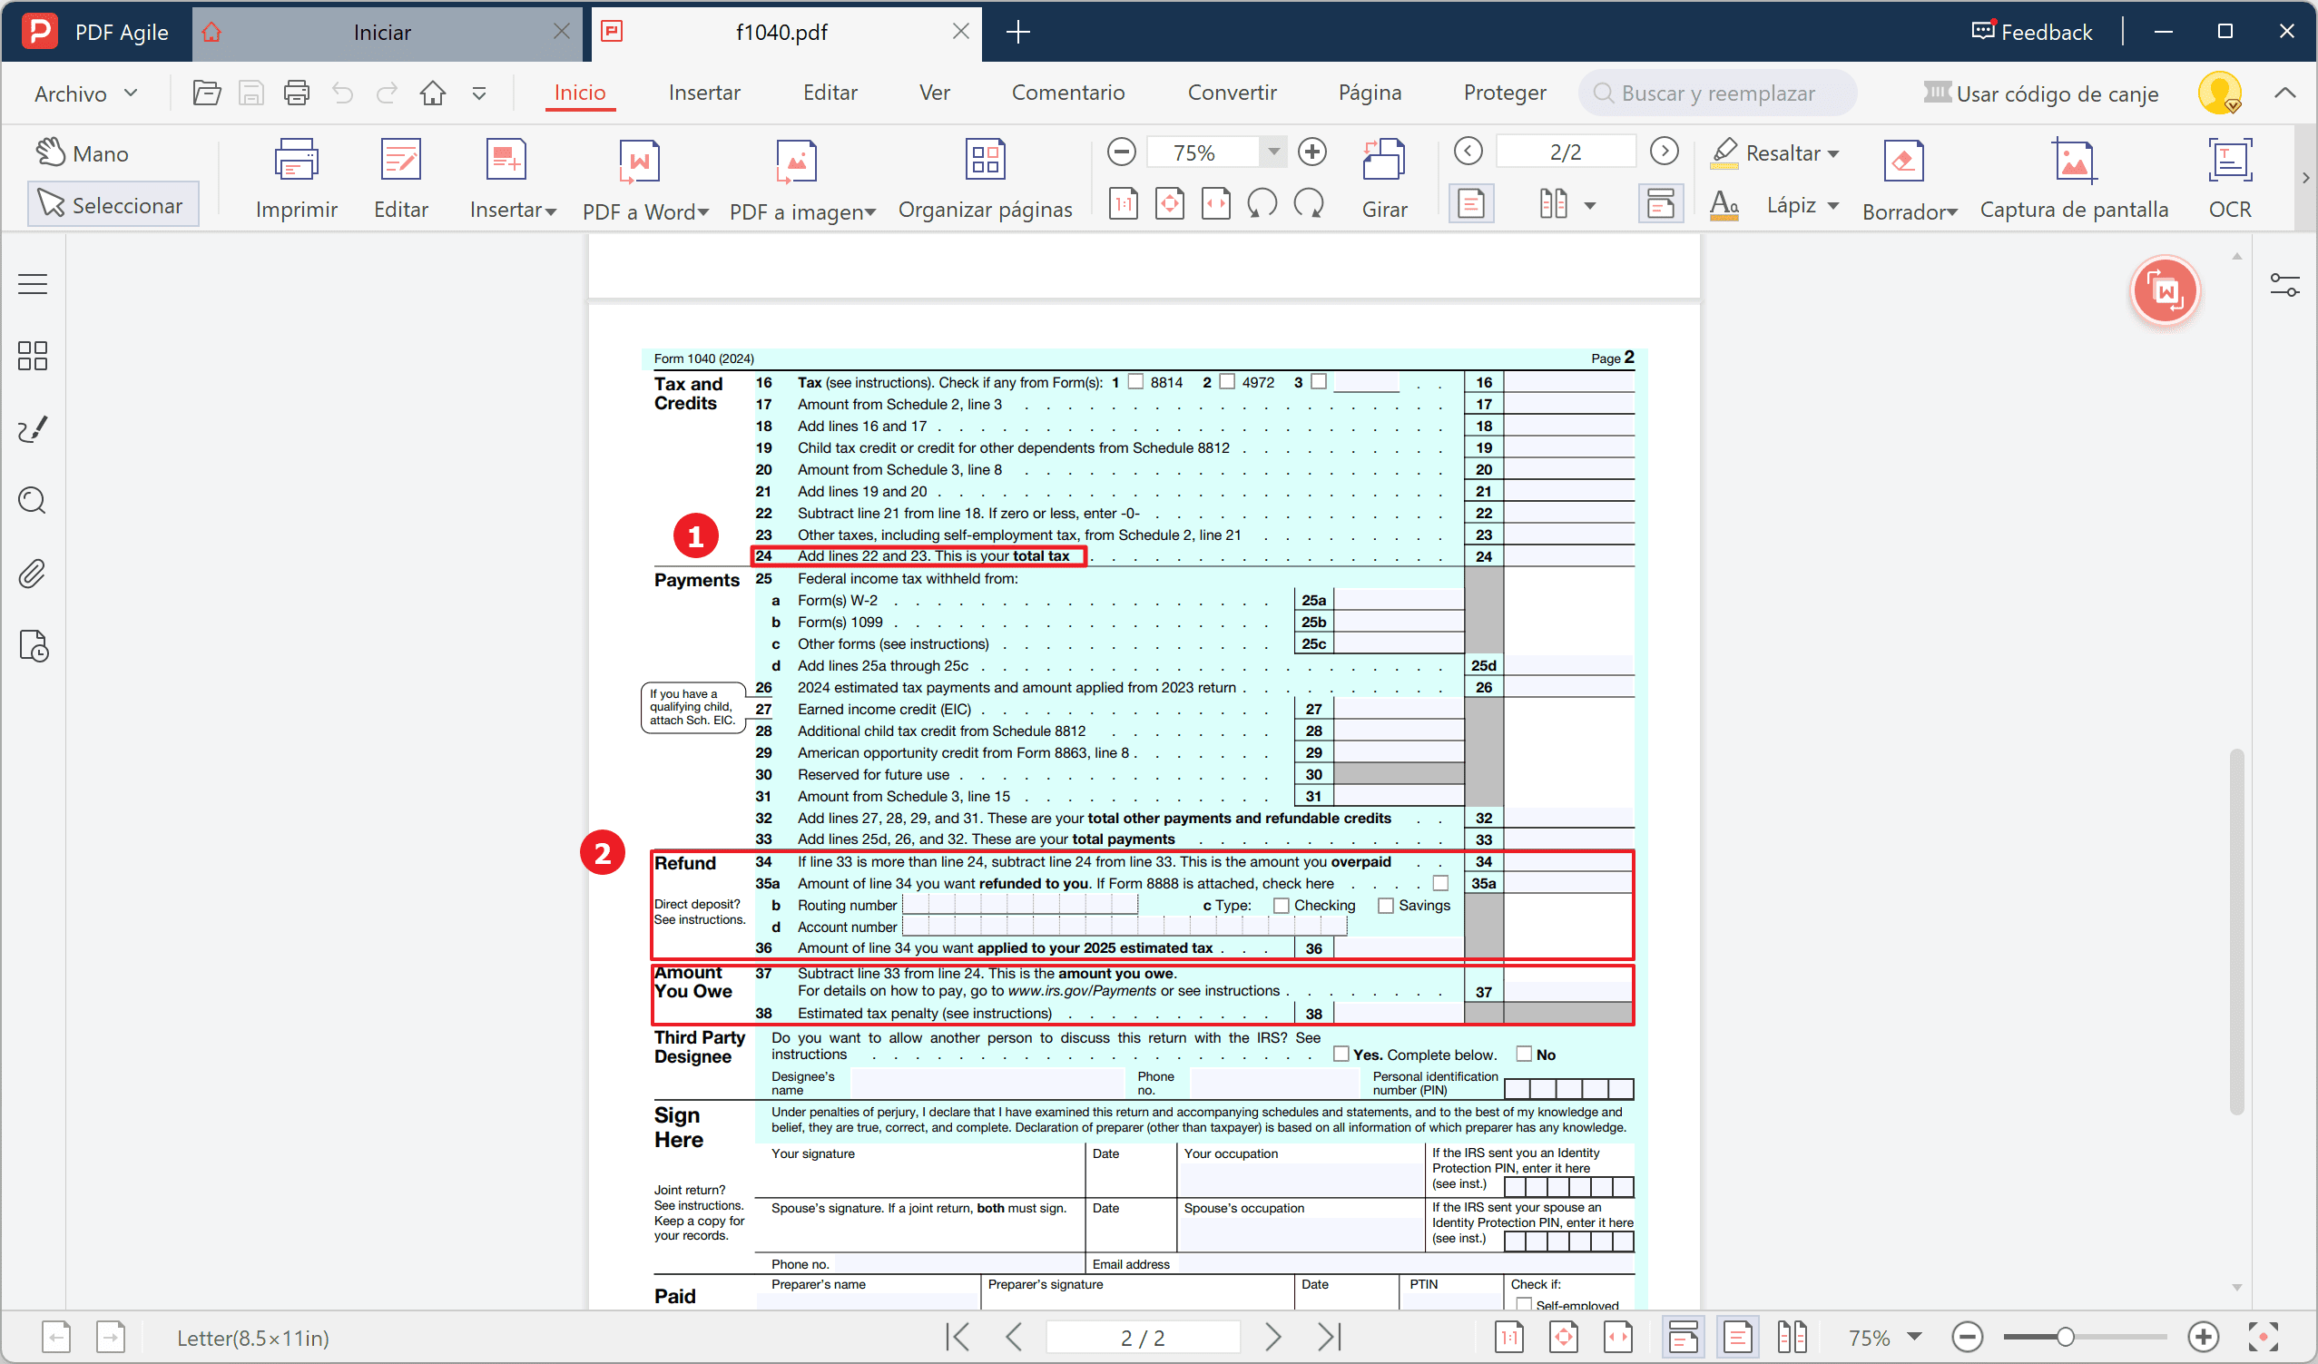This screenshot has width=2318, height=1364.
Task: Open the signature panel in left sidebar
Action: 32,428
